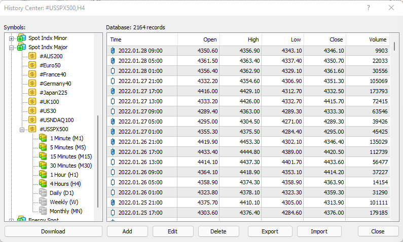The image size is (403, 242).
Task: Click the 30 Minutes (M30) database icon
Action: tap(43, 166)
